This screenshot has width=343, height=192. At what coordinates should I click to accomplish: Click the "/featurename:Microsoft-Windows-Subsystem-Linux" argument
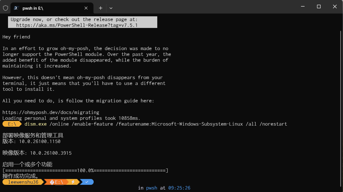pos(179,124)
